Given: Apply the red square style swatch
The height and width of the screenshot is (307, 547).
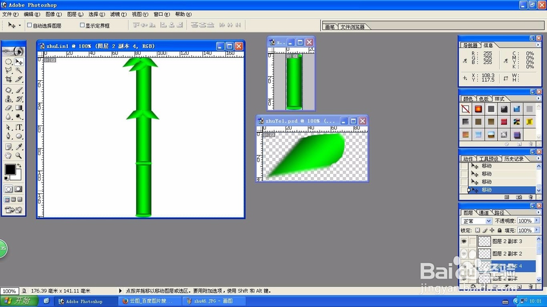Looking at the screenshot, I should point(504,122).
